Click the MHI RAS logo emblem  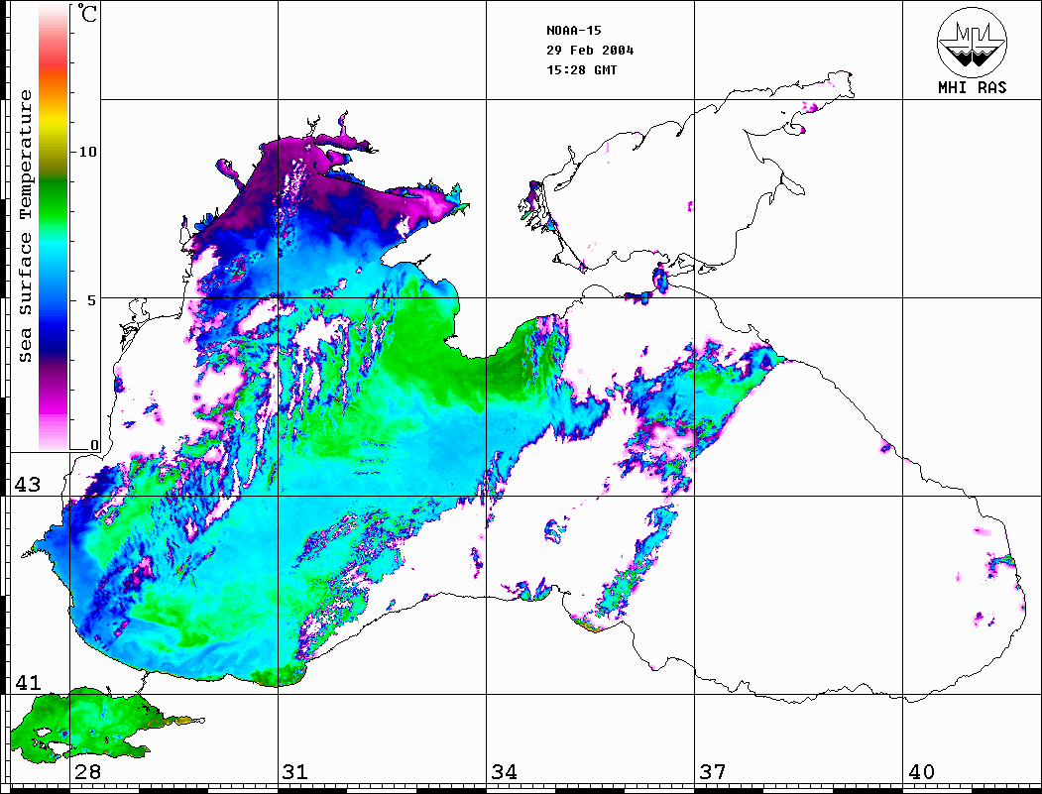click(973, 42)
